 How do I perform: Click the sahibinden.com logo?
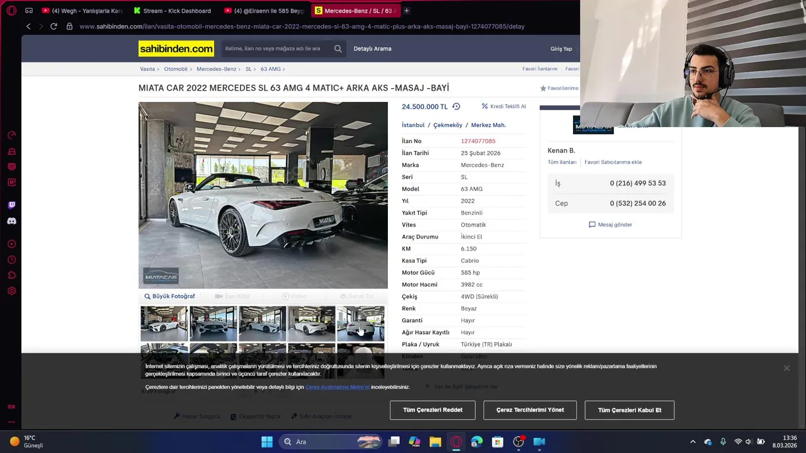coord(176,48)
